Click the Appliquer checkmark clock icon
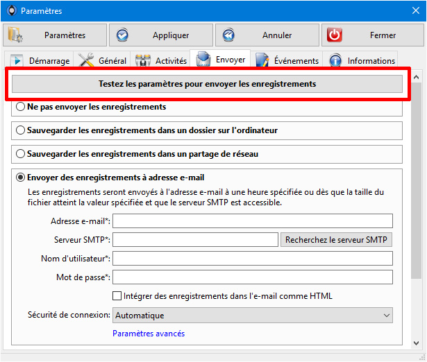This screenshot has width=427, height=362. point(122,35)
